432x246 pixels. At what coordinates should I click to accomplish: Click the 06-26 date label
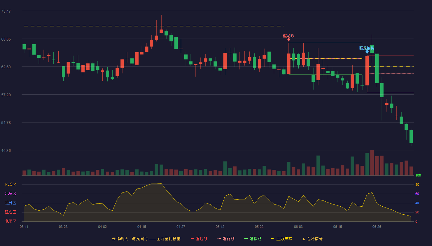[377, 227]
